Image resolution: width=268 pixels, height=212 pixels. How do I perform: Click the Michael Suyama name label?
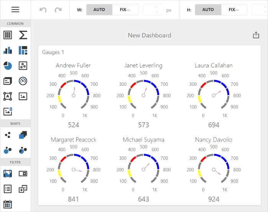click(x=144, y=140)
